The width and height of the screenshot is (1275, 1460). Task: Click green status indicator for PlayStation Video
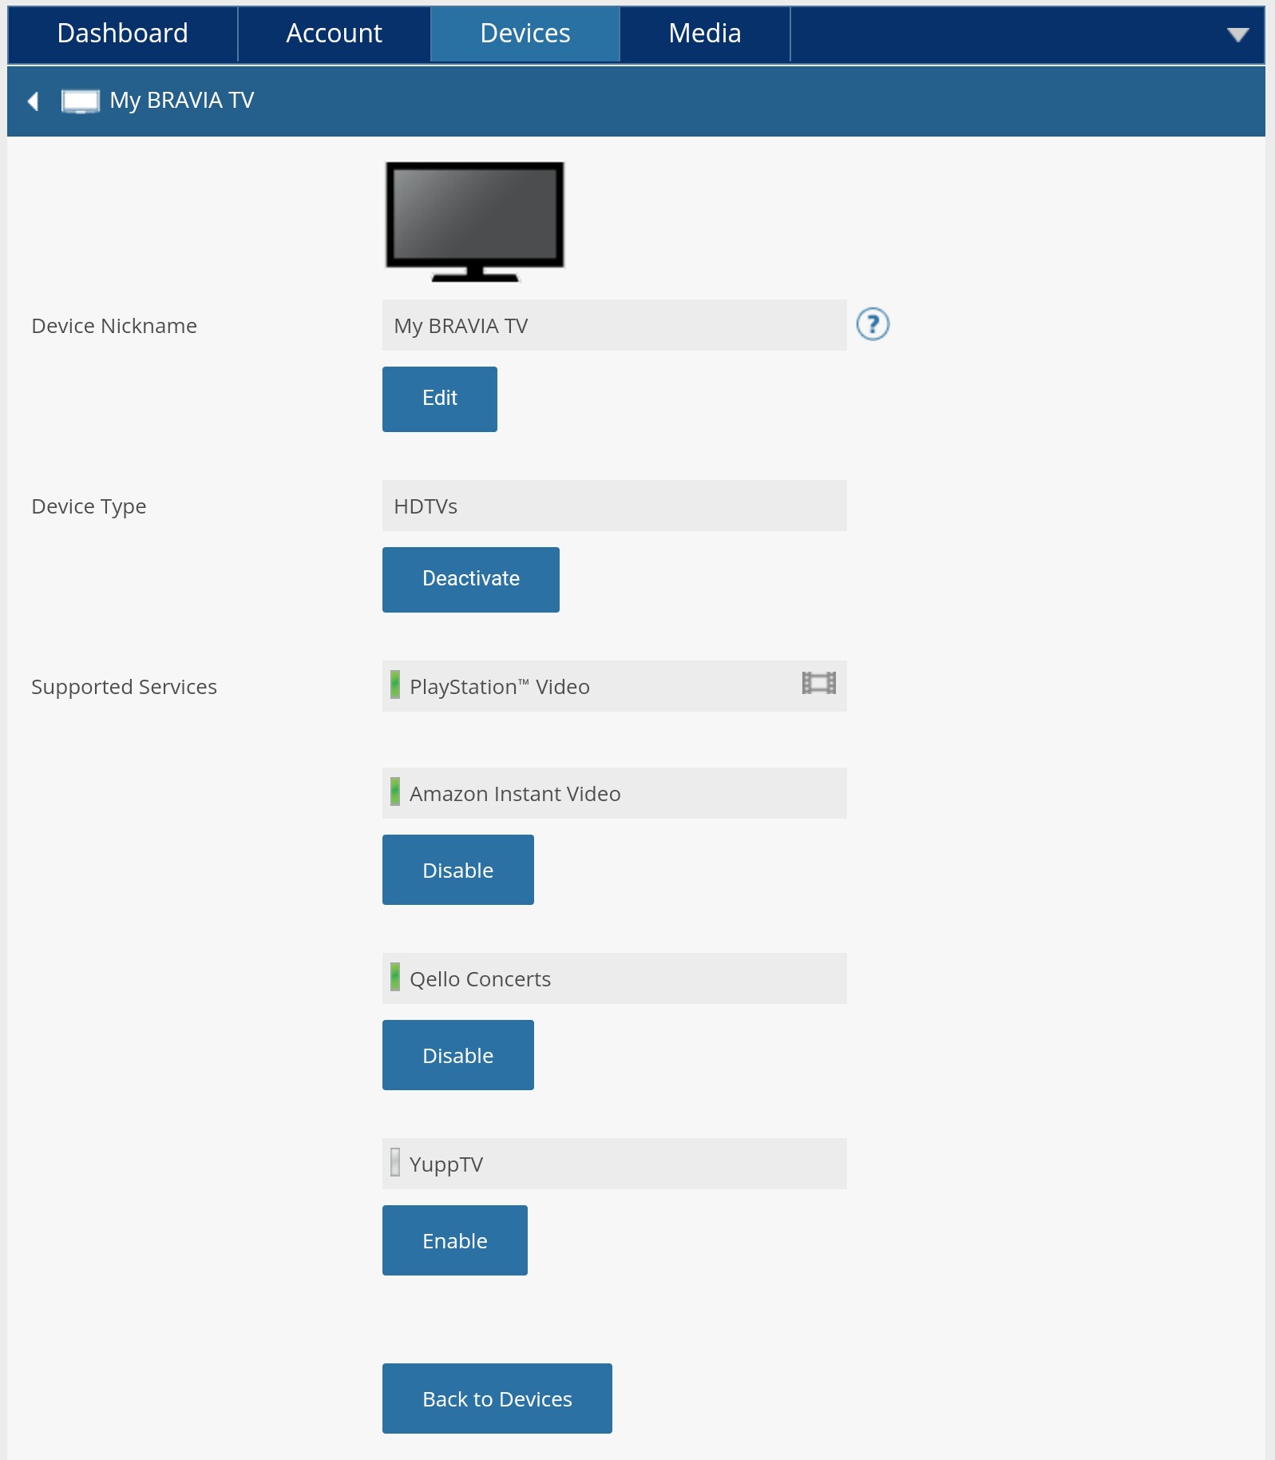pyautogui.click(x=395, y=684)
